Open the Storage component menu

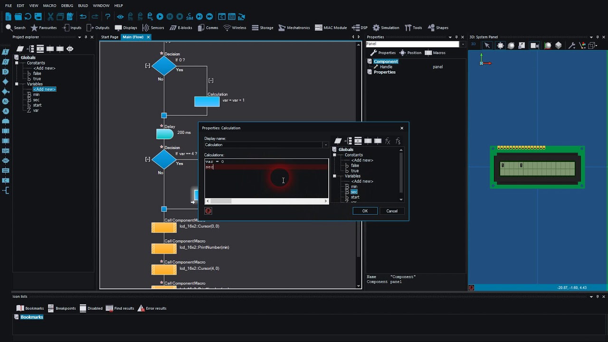click(x=262, y=28)
